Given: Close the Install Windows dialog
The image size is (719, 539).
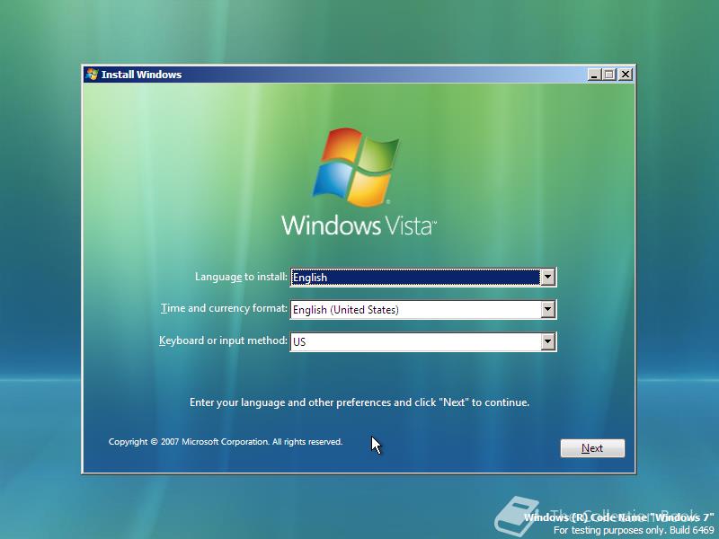Looking at the screenshot, I should (625, 75).
